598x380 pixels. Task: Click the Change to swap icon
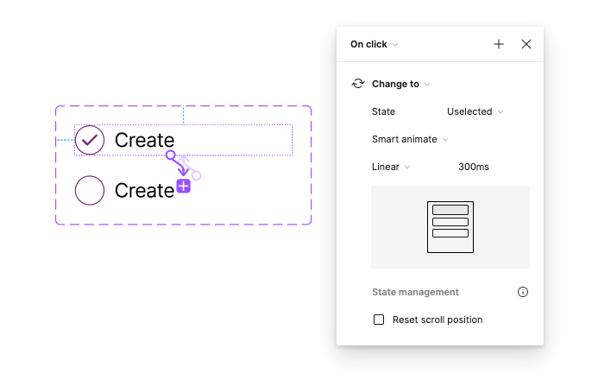pos(358,84)
